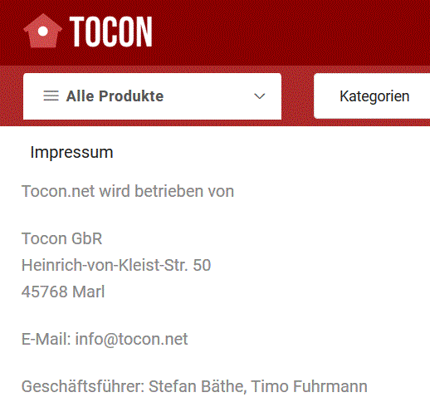Click the name Timo Fuhrmann
The width and height of the screenshot is (430, 412).
point(309,386)
